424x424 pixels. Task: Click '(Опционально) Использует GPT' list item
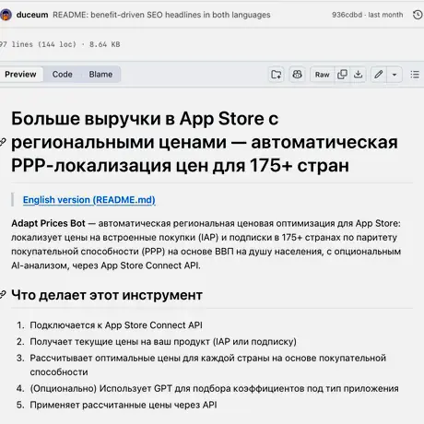tap(214, 388)
